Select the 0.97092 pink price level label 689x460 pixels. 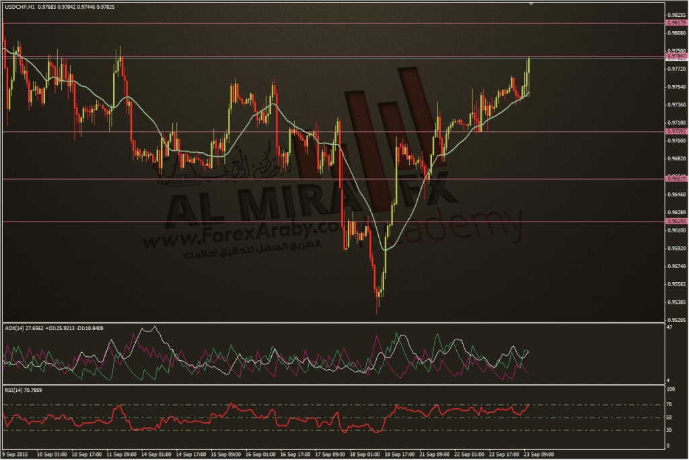[677, 131]
